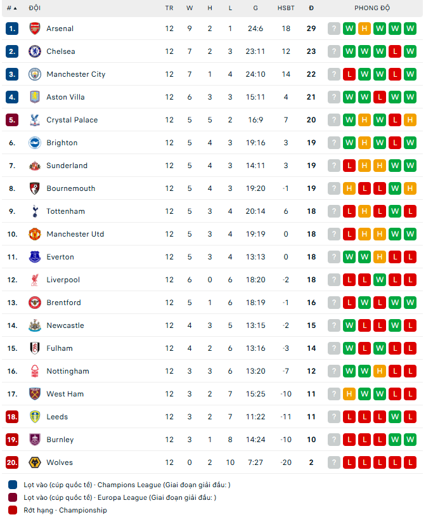Click the Liverpool crest icon
Screen dimensions: 426x517
(x=35, y=280)
